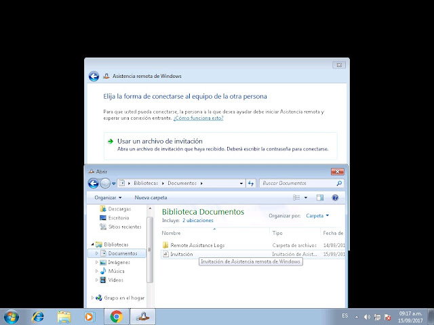This screenshot has height=325, width=434.
Task: Expand the Vídeos tree node
Action: [96, 280]
